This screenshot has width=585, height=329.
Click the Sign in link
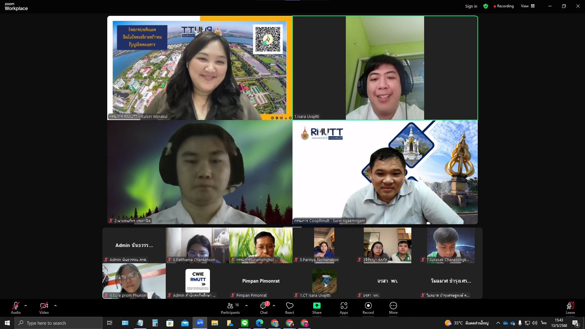(x=471, y=6)
